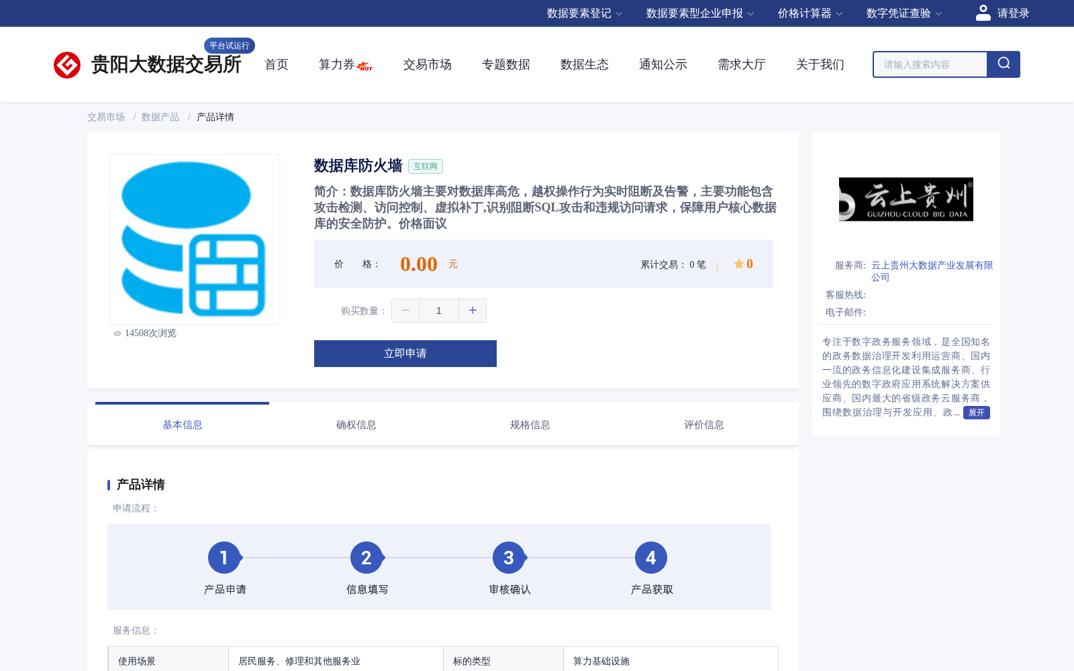Viewport: 1074px width, 671px height.
Task: Open 数据生态 navigation item
Action: click(585, 64)
